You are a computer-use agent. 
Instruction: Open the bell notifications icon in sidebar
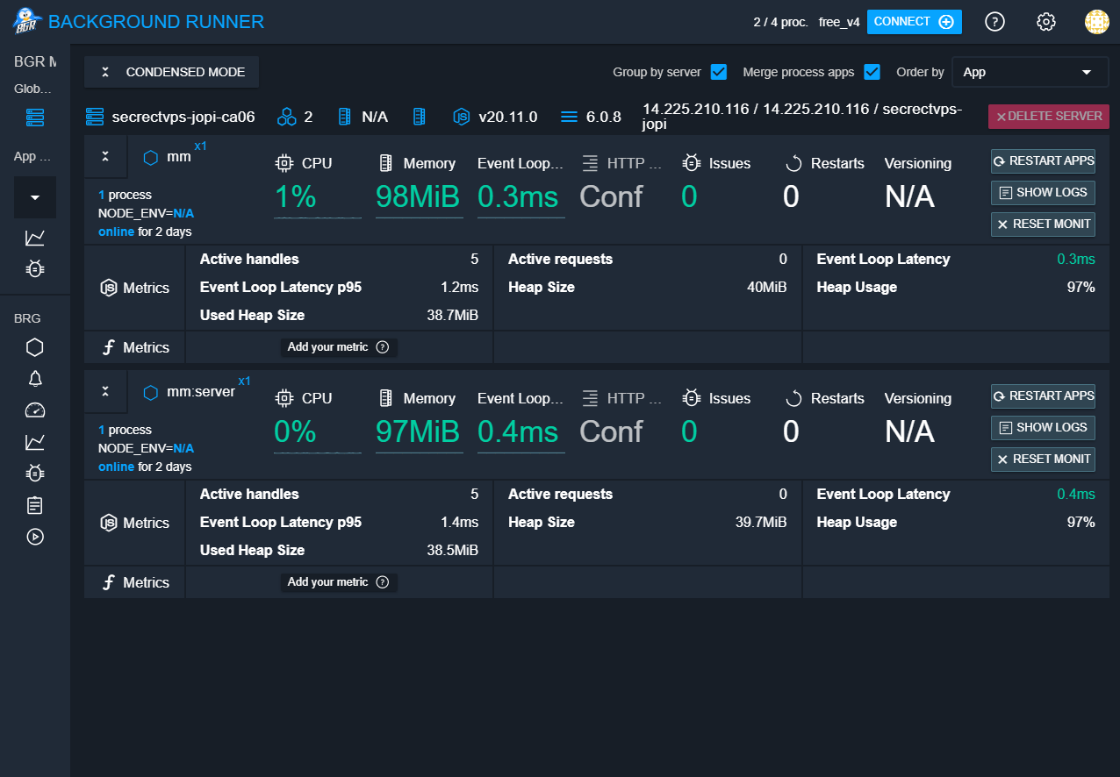point(35,379)
